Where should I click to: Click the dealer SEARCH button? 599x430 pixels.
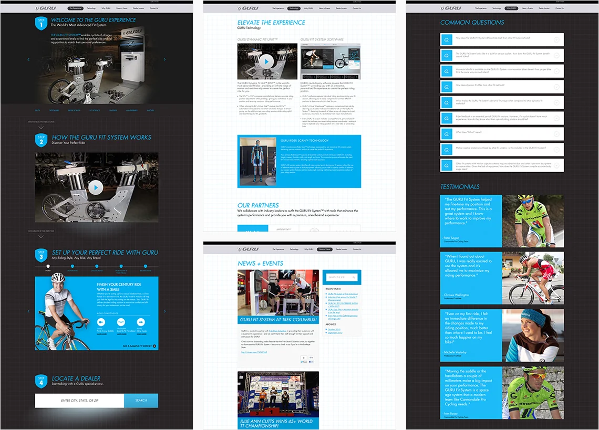coord(141,400)
